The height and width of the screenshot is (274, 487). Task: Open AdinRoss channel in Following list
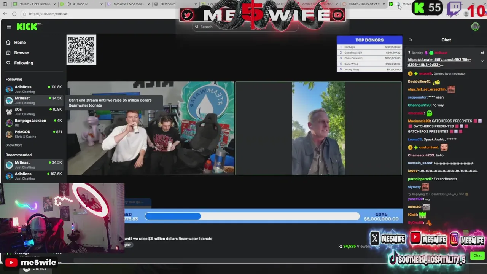pyautogui.click(x=33, y=89)
